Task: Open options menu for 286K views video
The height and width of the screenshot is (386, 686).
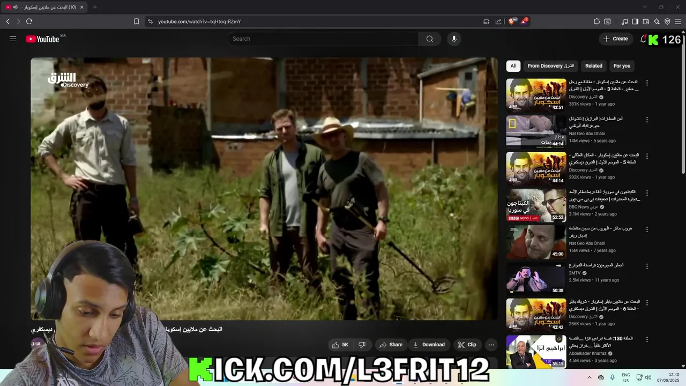Action: (647, 302)
